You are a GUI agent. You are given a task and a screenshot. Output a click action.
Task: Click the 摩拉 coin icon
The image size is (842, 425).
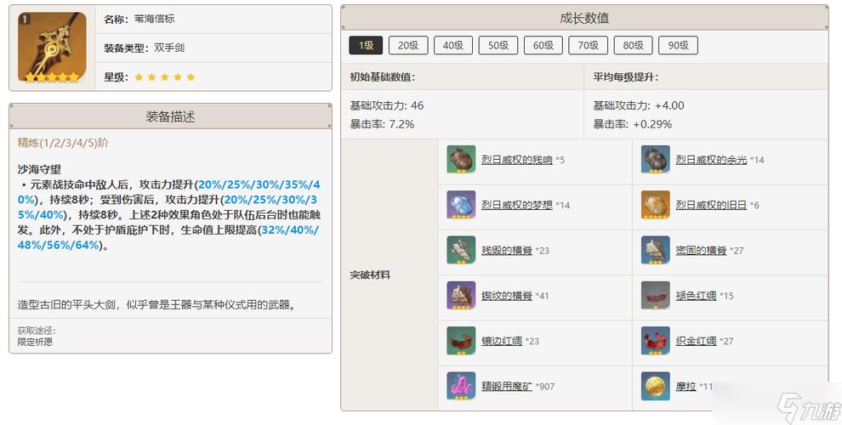pos(656,387)
